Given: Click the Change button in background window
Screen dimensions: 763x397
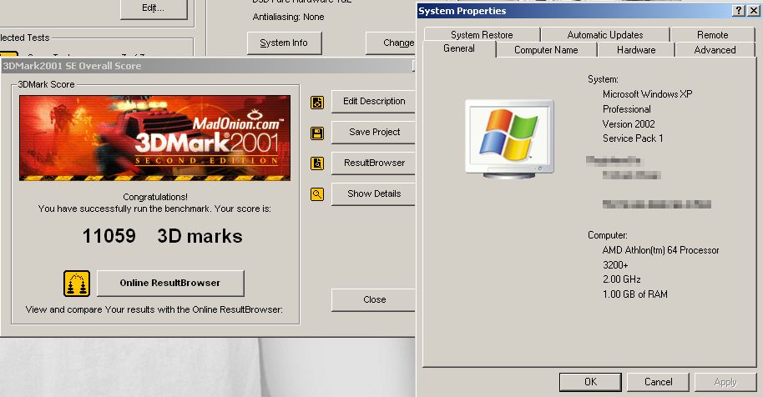Looking at the screenshot, I should tap(391, 43).
